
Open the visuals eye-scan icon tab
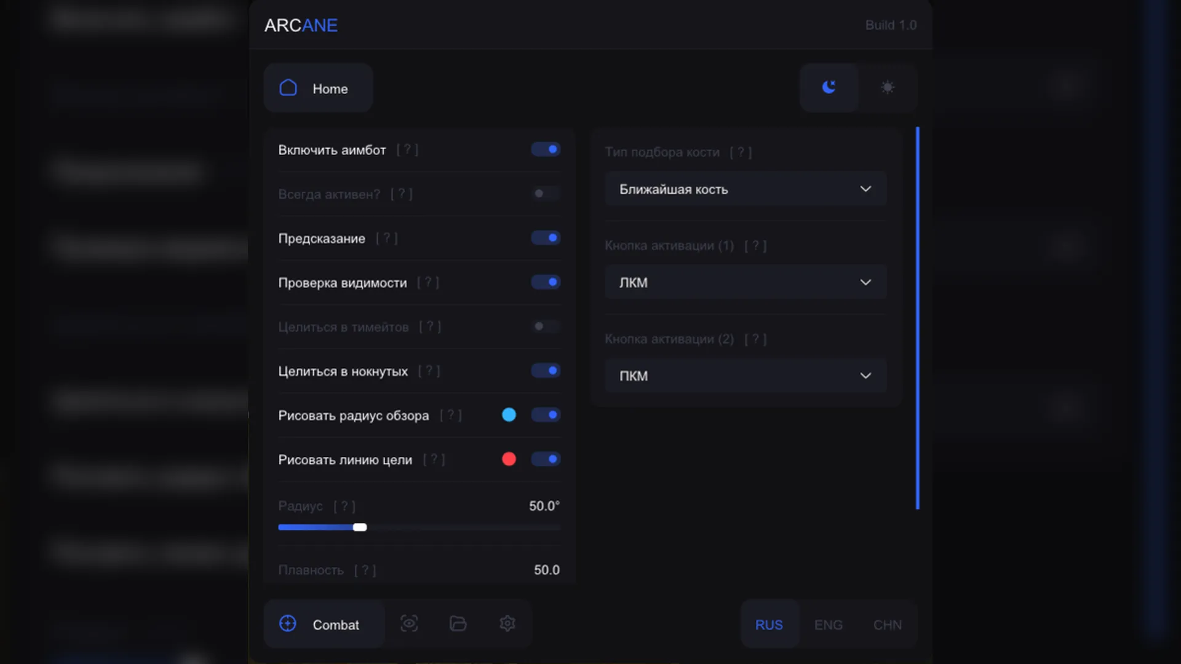409,623
